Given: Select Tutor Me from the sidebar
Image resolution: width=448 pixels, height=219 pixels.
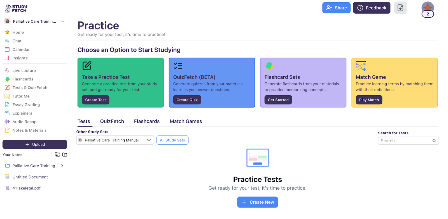Looking at the screenshot, I should [21, 96].
